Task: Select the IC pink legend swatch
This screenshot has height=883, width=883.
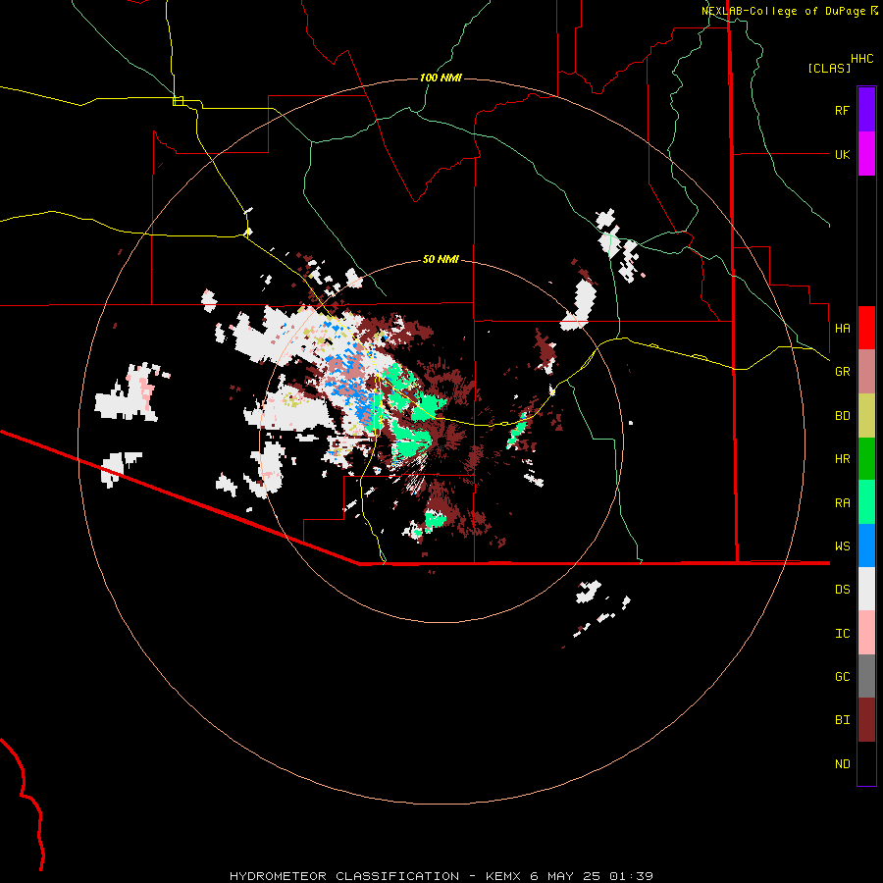Action: click(866, 633)
